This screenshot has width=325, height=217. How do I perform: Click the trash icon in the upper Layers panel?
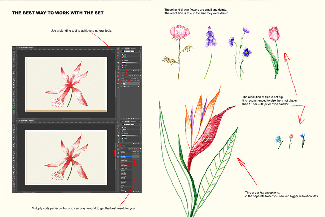pos(139,118)
